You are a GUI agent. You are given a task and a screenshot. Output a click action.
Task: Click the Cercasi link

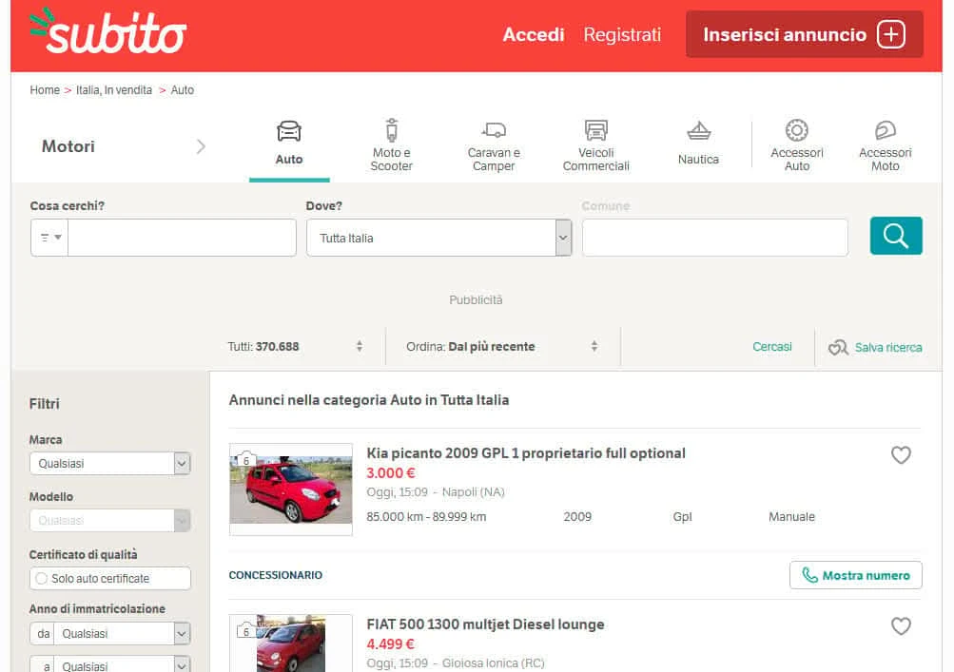(772, 347)
